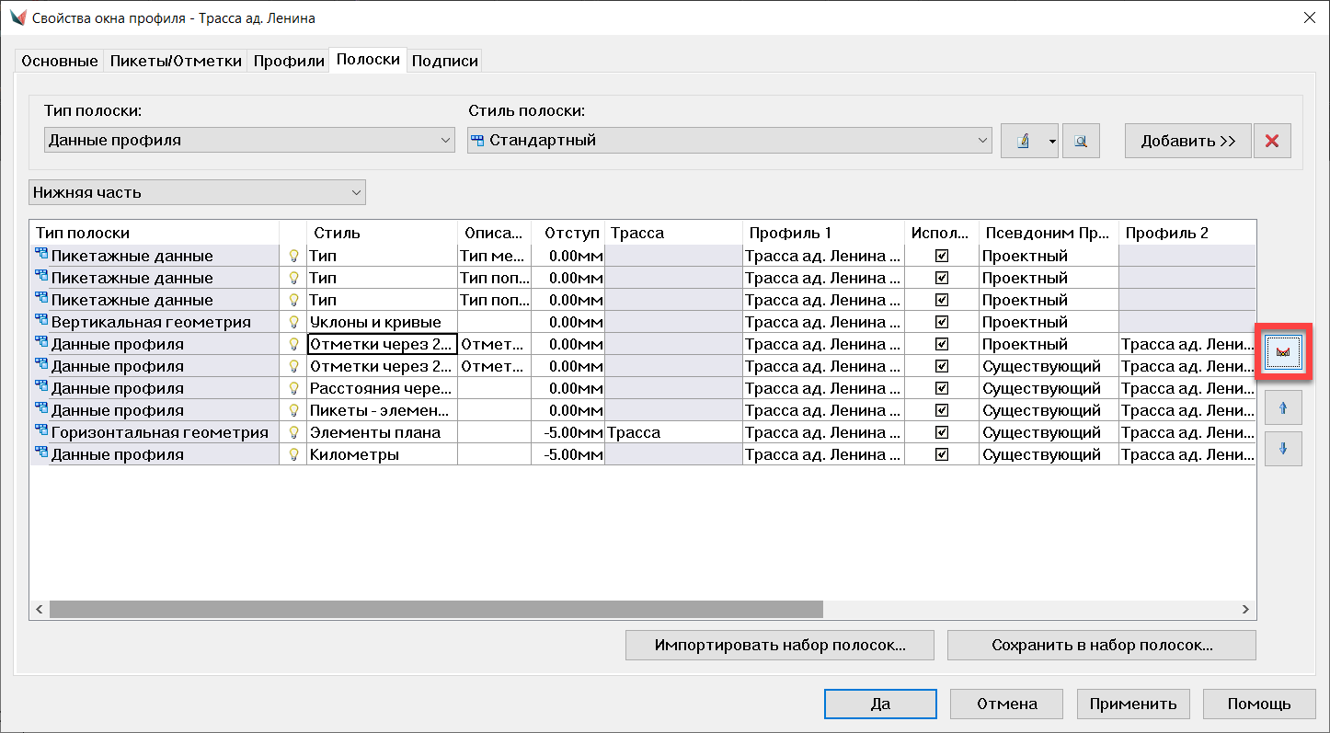The image size is (1330, 733).
Task: Open the Стиль полоски dropdown
Action: tap(729, 141)
